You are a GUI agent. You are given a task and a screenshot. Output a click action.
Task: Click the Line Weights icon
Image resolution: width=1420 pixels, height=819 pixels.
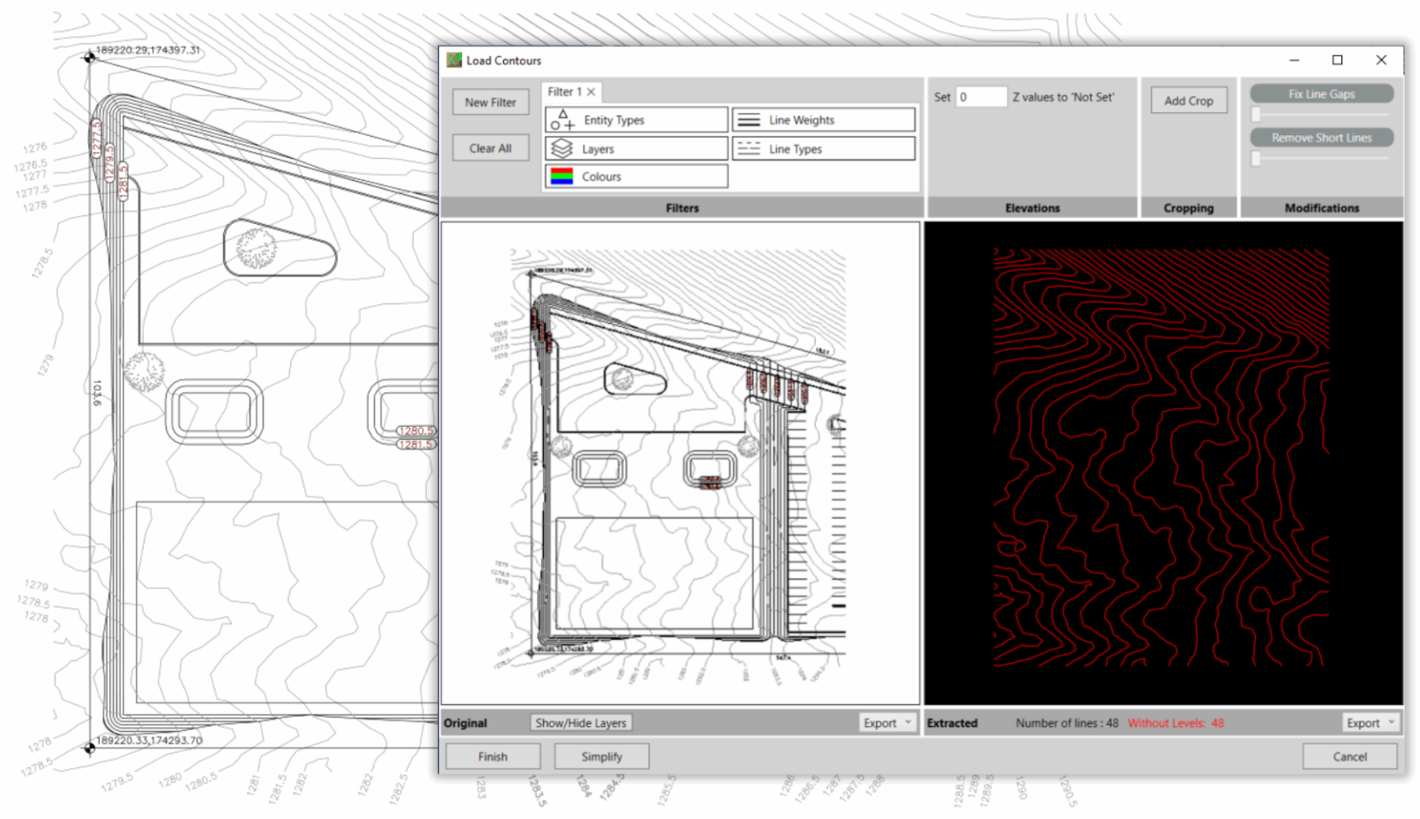point(749,120)
